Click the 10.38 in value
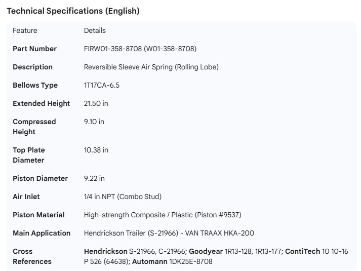This screenshot has width=361, height=271. 96,150
